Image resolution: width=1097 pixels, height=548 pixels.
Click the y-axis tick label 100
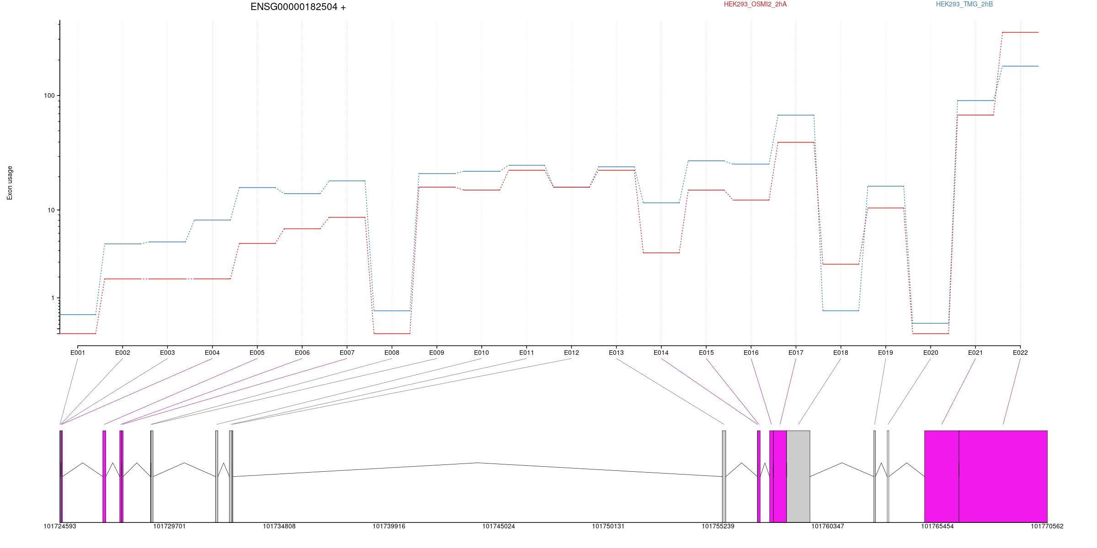coord(49,95)
